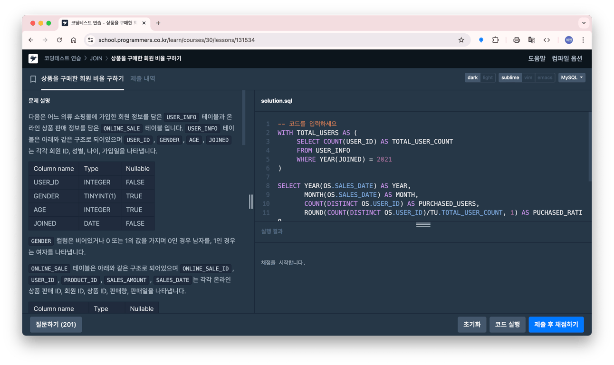Open the browser extensions puzzle icon
This screenshot has height=365, width=614.
pos(495,40)
